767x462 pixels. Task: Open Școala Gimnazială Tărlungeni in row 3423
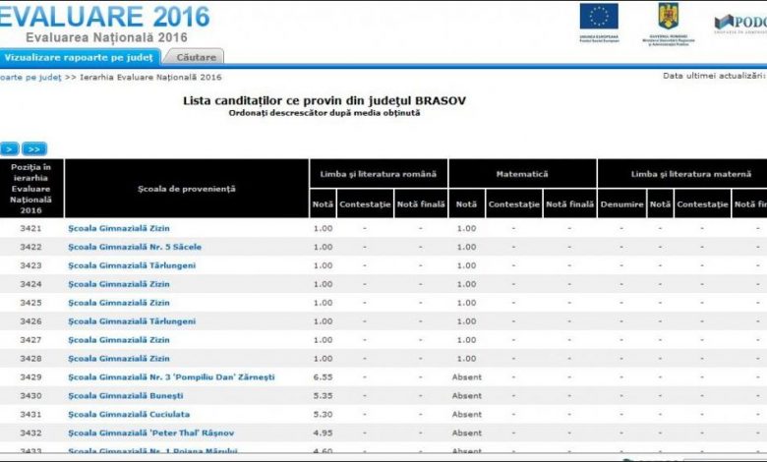click(x=132, y=265)
